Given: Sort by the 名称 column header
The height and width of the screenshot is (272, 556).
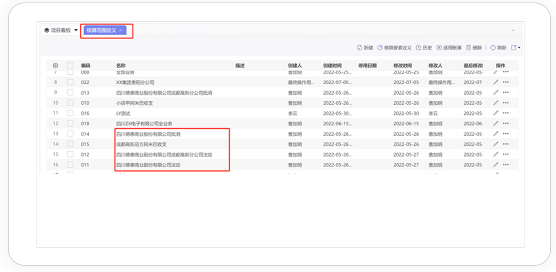Looking at the screenshot, I should click(121, 66).
